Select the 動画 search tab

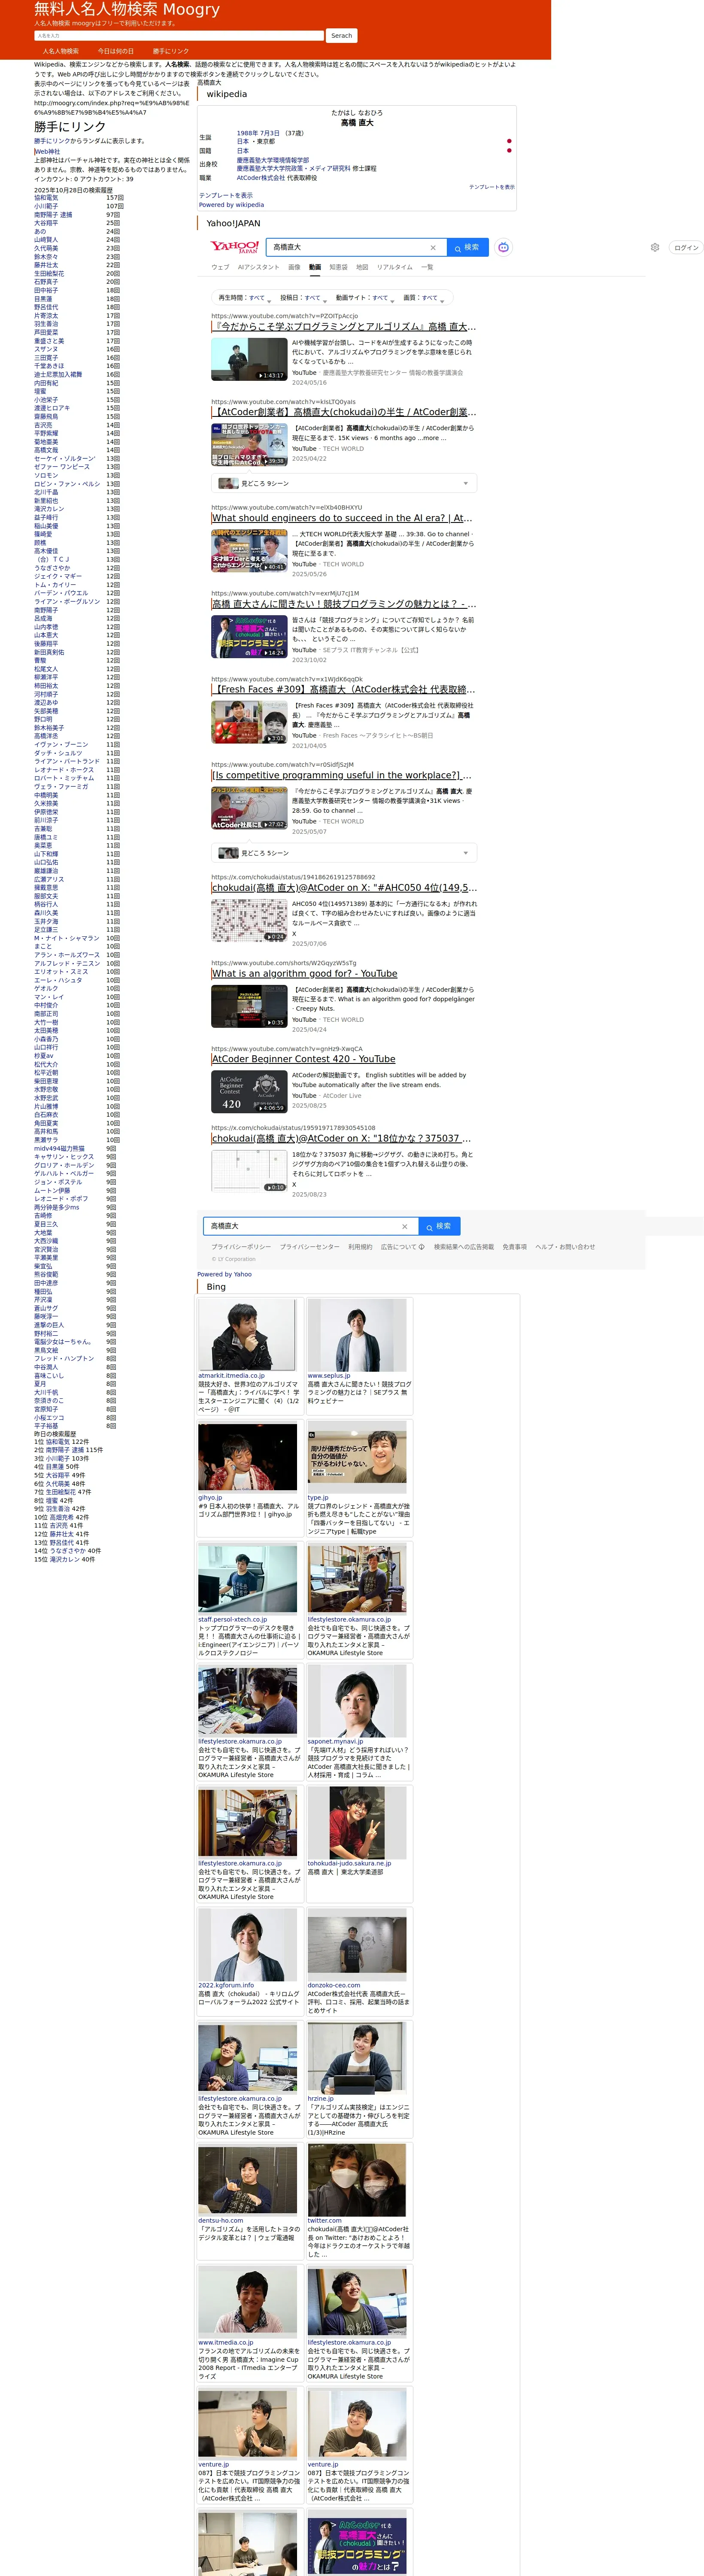pyautogui.click(x=315, y=268)
